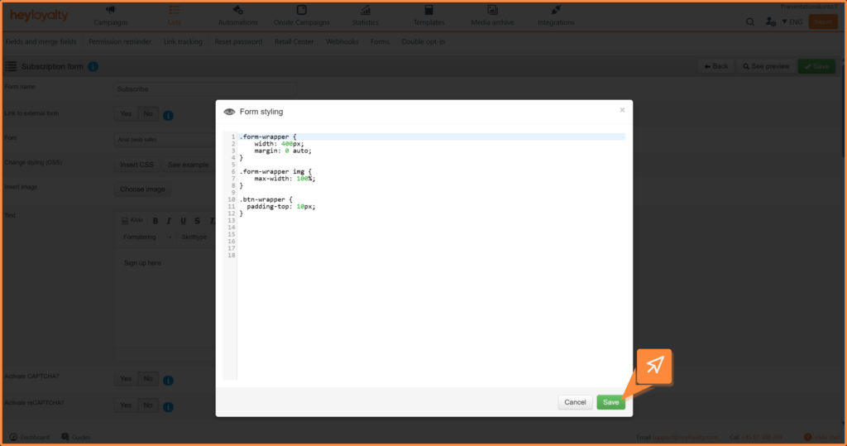Click the Onsite Campaigns icon

click(x=301, y=10)
